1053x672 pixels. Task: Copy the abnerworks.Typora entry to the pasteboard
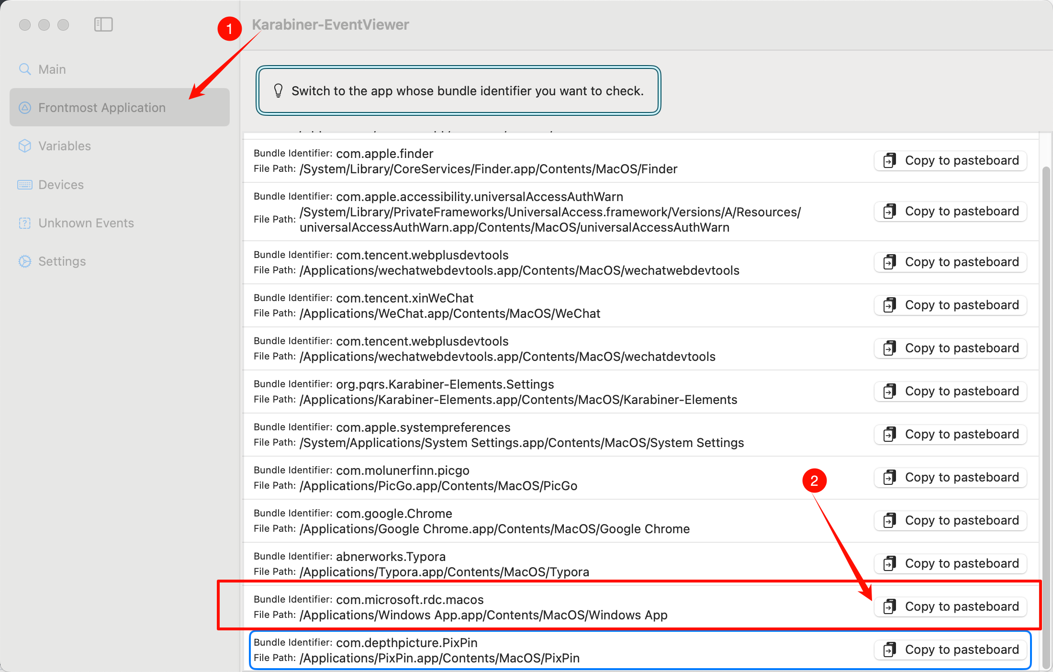(x=951, y=563)
